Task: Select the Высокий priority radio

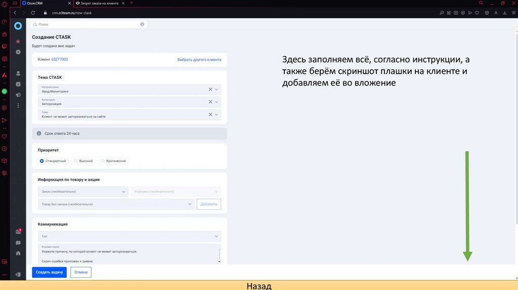Action: click(x=75, y=161)
